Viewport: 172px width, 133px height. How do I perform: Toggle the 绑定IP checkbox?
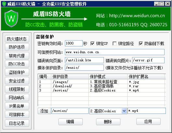point(92,44)
